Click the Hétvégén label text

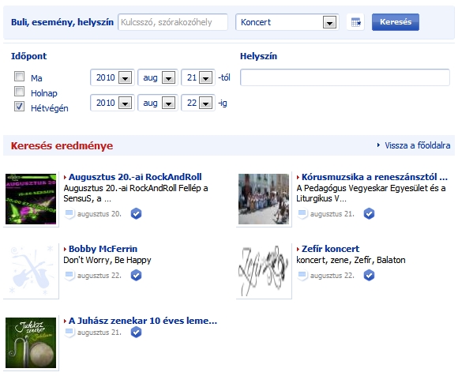coord(50,108)
